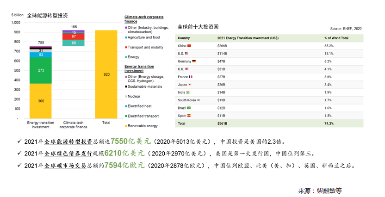Image resolution: width=385 pixels, height=197 pixels.
Task: Select the Renewable energy legend swatch
Action: click(126, 125)
